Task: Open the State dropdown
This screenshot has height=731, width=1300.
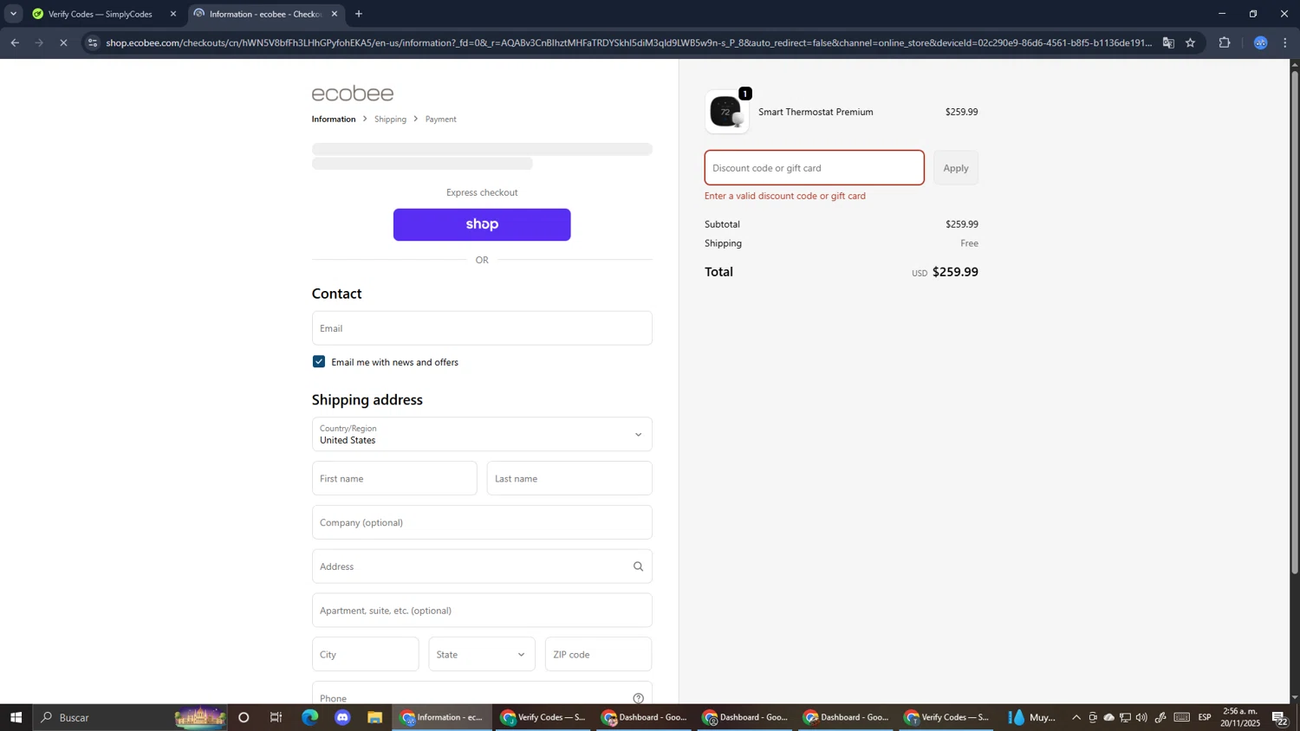Action: [x=482, y=654]
